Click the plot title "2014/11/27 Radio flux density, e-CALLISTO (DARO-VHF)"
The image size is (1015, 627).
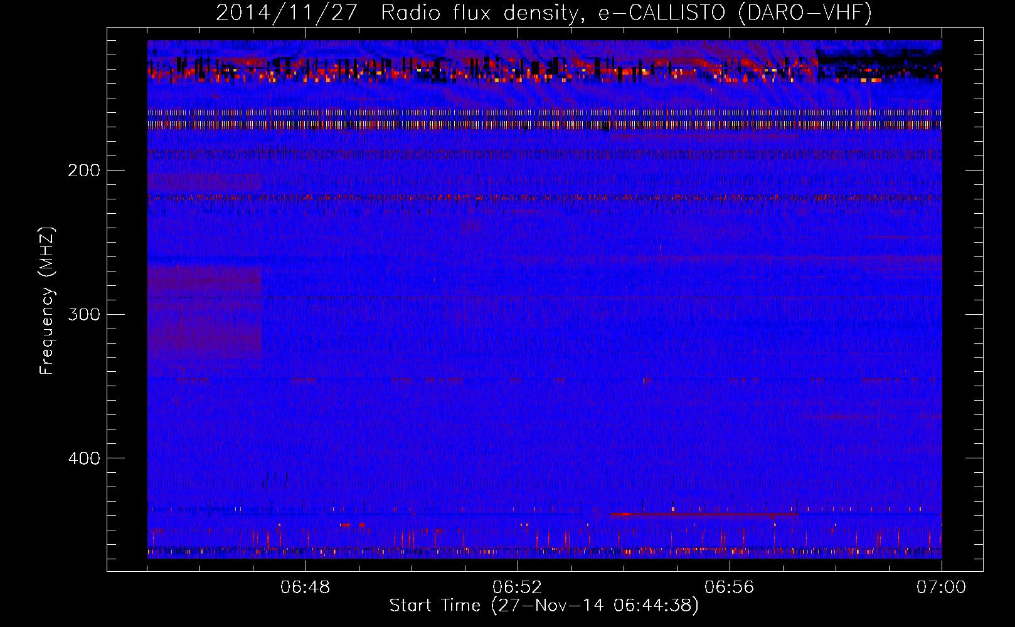544,13
